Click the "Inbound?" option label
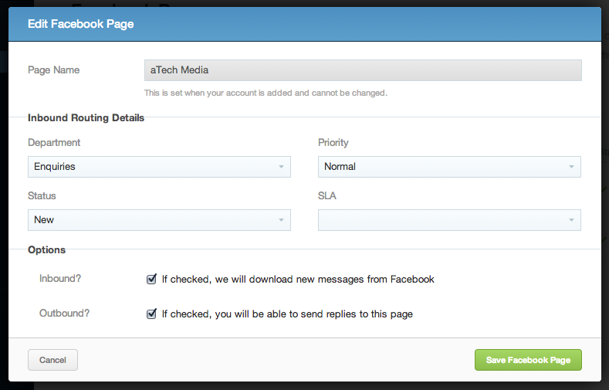 (x=60, y=279)
